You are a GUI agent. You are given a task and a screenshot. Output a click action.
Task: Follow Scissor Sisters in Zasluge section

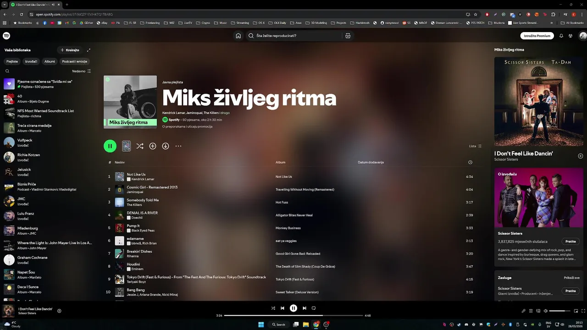[570, 291]
